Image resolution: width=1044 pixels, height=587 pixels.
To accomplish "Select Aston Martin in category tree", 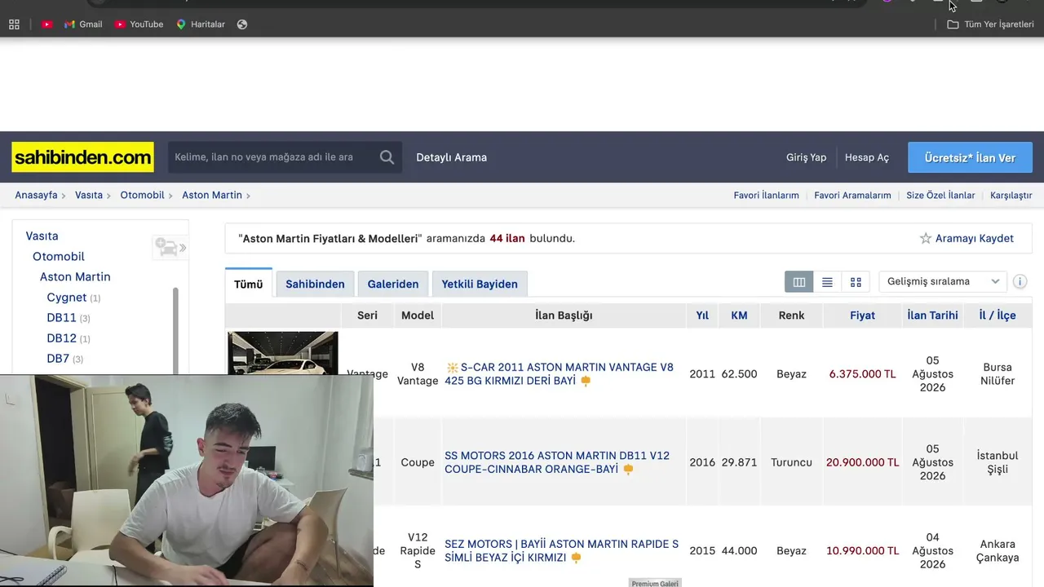I will click(x=75, y=277).
